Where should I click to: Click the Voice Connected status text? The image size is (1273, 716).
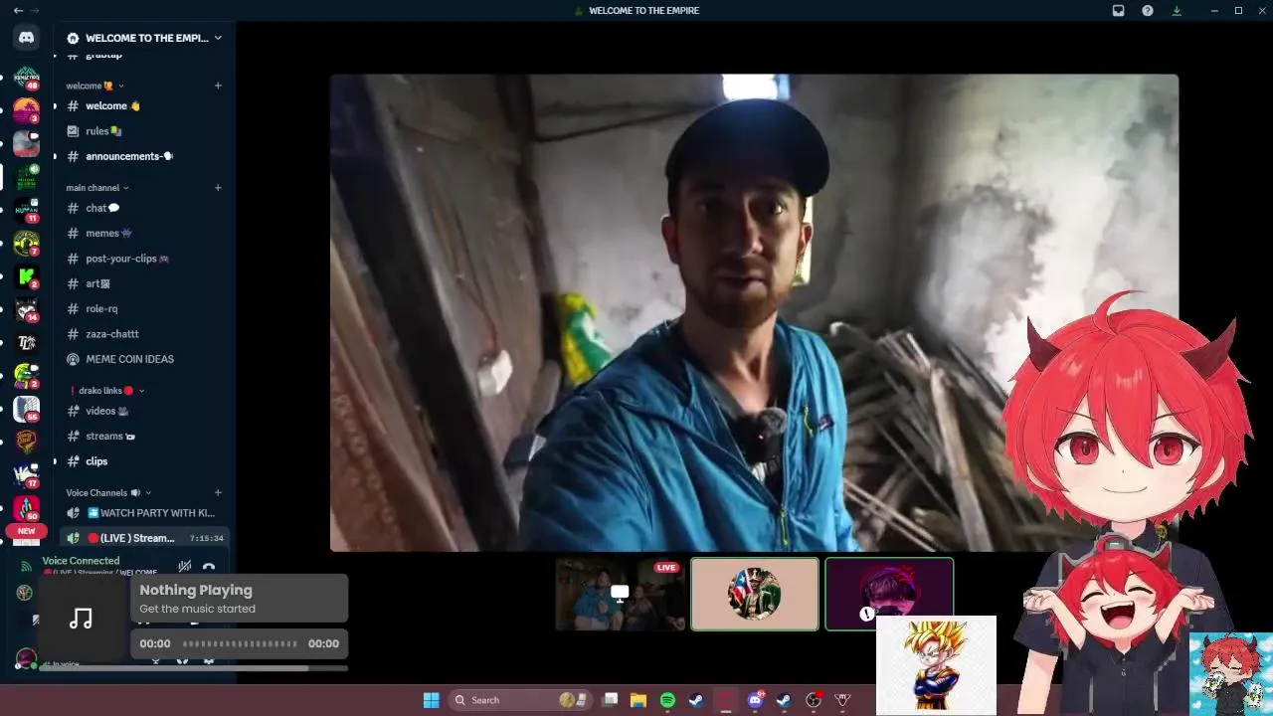(81, 561)
